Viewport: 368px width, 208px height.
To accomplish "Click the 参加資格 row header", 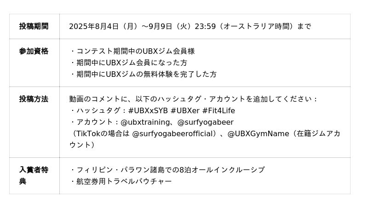I will [34, 51].
